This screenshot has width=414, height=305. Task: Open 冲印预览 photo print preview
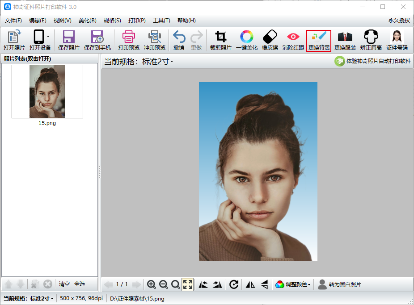tap(154, 40)
